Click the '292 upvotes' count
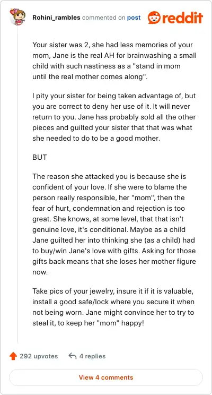This screenshot has width=212, height=395. tap(39, 356)
